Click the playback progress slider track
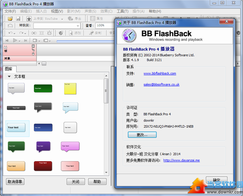243x196 pixels. (x=85, y=41)
